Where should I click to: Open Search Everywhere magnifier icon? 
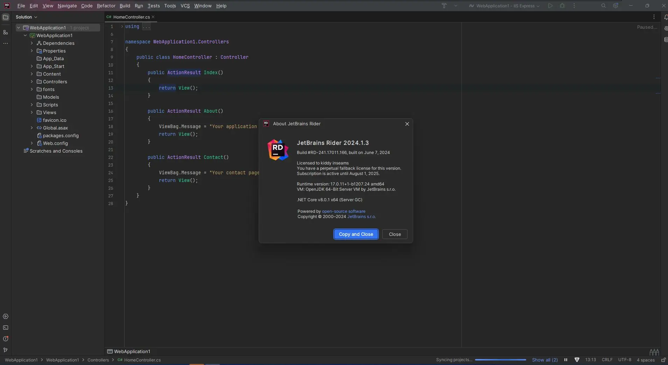coord(604,6)
